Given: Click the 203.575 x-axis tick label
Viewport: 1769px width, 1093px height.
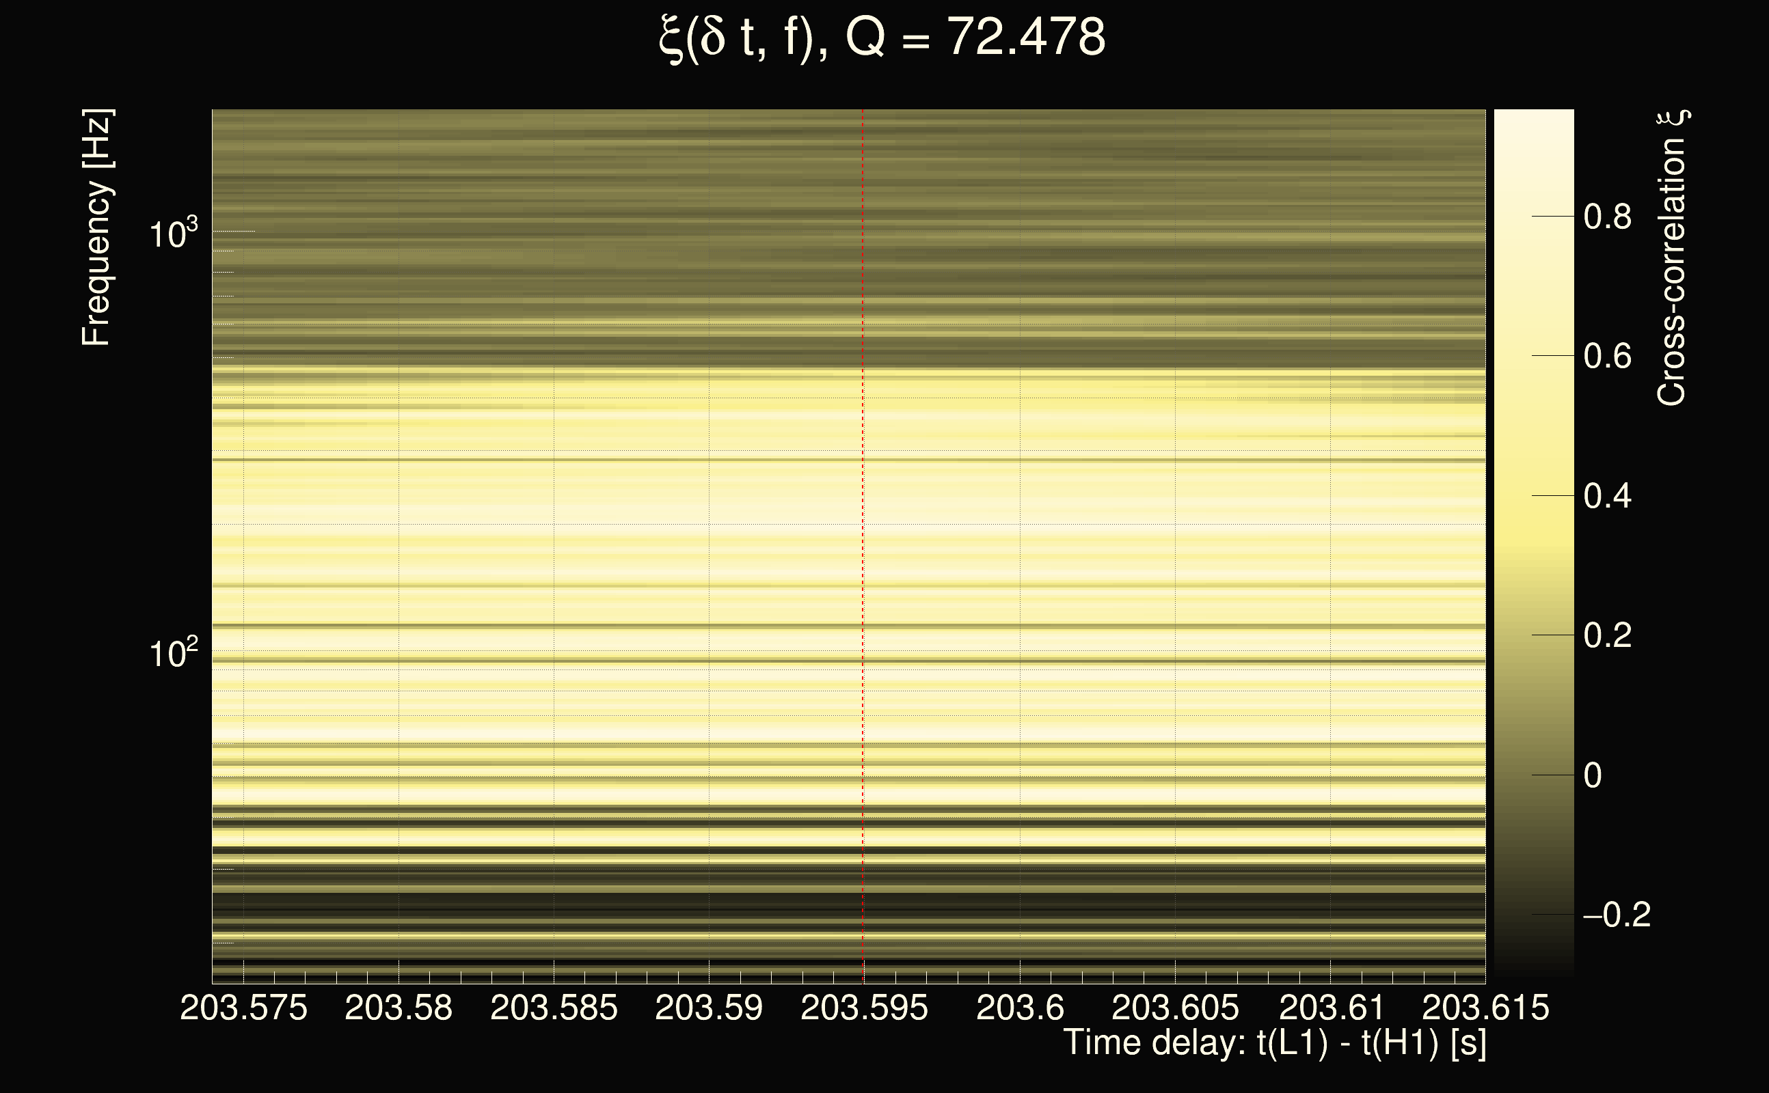Looking at the screenshot, I should [244, 1008].
